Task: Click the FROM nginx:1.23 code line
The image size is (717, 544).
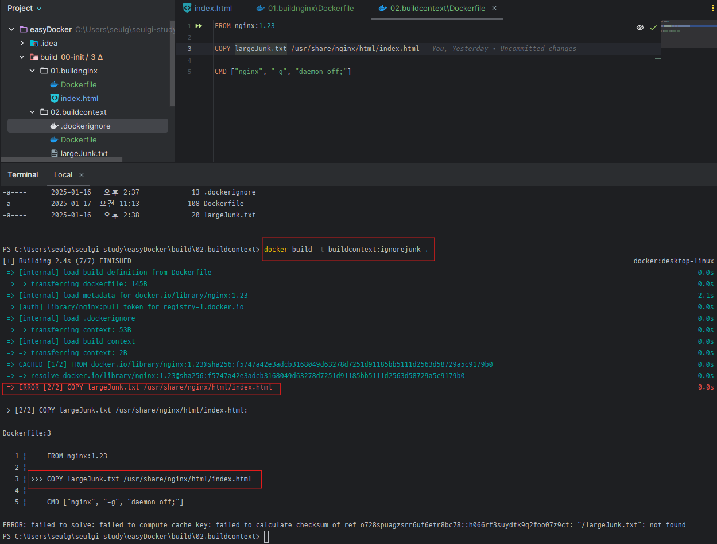Action: click(x=245, y=26)
